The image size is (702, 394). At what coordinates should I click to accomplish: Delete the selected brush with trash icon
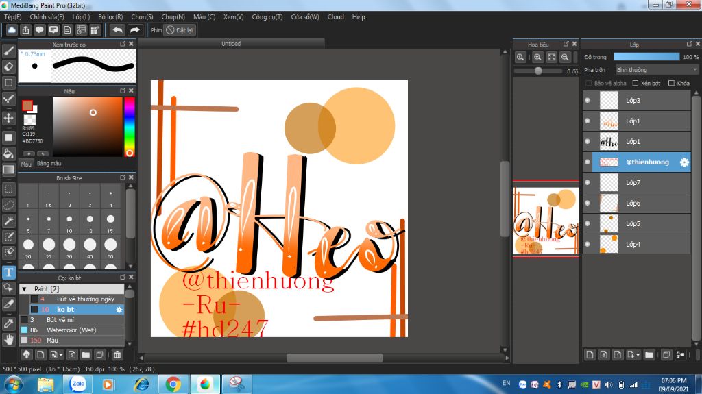pyautogui.click(x=117, y=355)
